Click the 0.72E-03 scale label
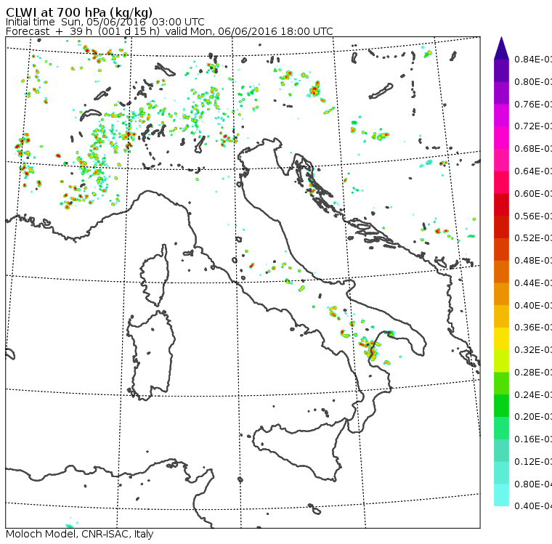 click(x=533, y=126)
